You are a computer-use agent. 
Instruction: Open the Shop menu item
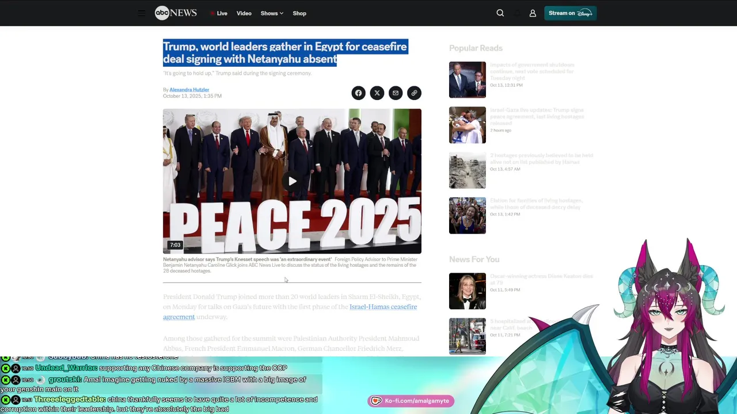coord(299,13)
